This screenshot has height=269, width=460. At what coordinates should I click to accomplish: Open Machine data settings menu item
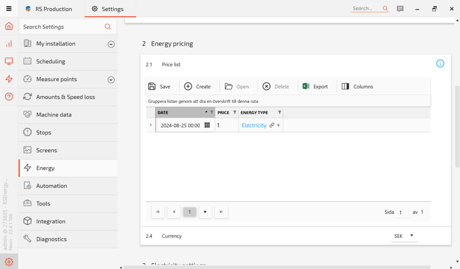(x=54, y=115)
